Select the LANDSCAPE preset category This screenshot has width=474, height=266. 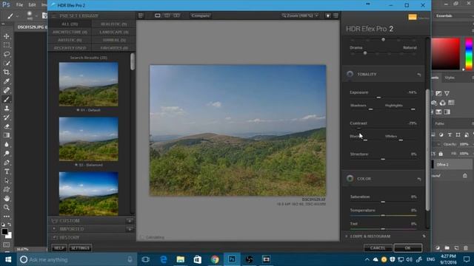click(x=113, y=32)
